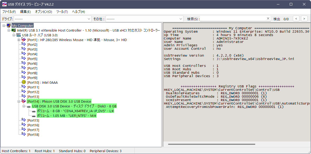Select the Port10 Intel 0AAA entry
Viewport: 311px width, 154px height.
coord(42,83)
